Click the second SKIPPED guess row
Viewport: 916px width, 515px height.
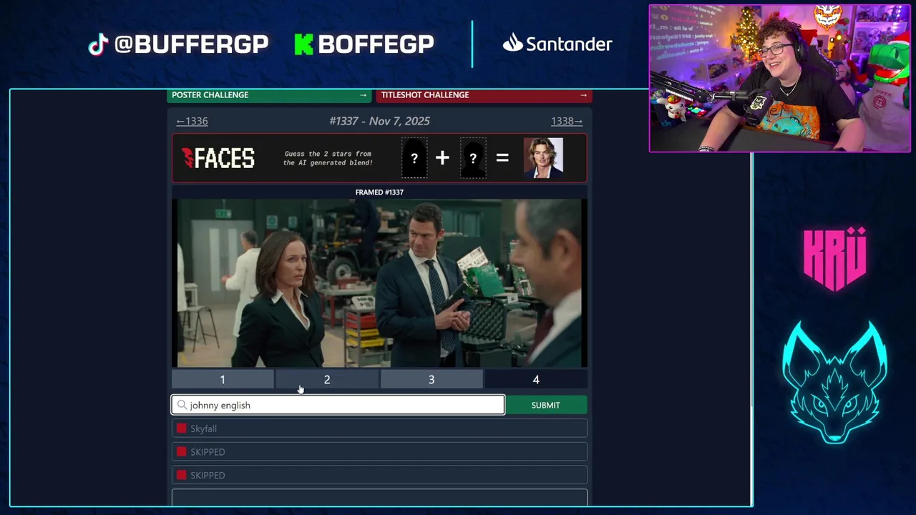coord(379,475)
